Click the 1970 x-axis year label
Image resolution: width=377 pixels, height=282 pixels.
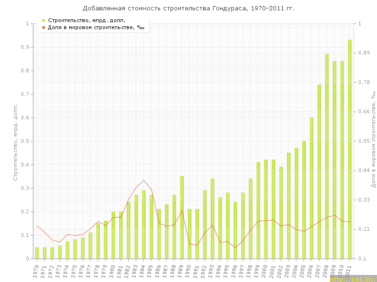36,271
